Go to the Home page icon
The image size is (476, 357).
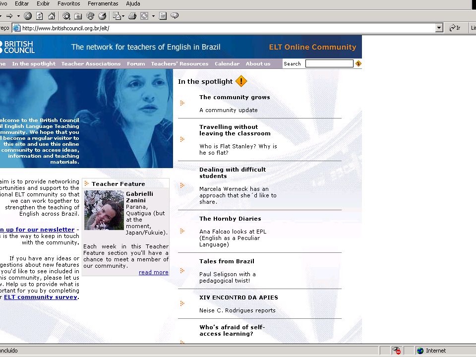coord(52,16)
